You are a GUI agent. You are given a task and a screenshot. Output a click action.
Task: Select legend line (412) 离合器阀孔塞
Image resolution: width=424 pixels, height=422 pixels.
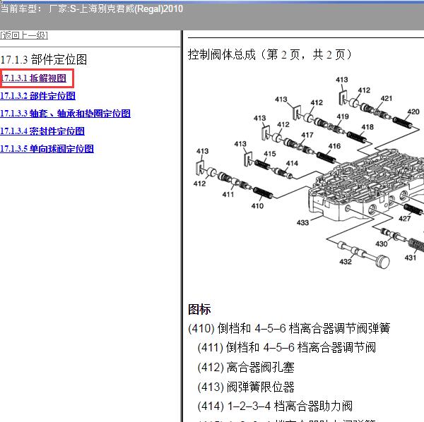click(246, 367)
